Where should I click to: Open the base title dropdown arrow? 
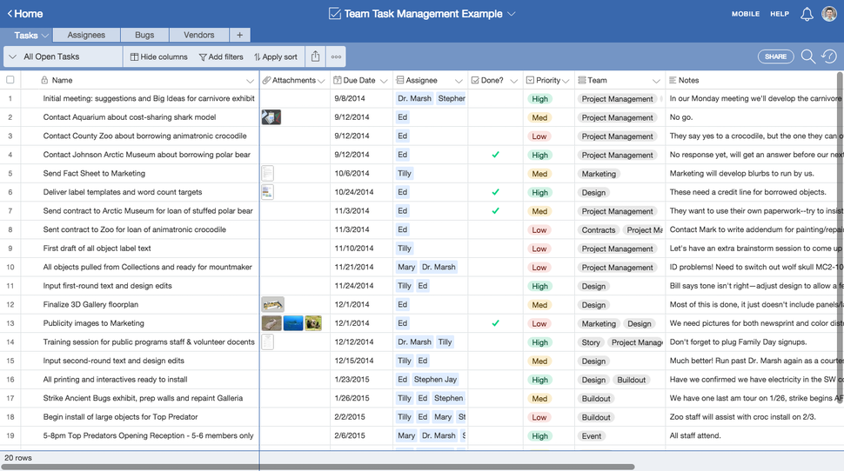(x=512, y=14)
